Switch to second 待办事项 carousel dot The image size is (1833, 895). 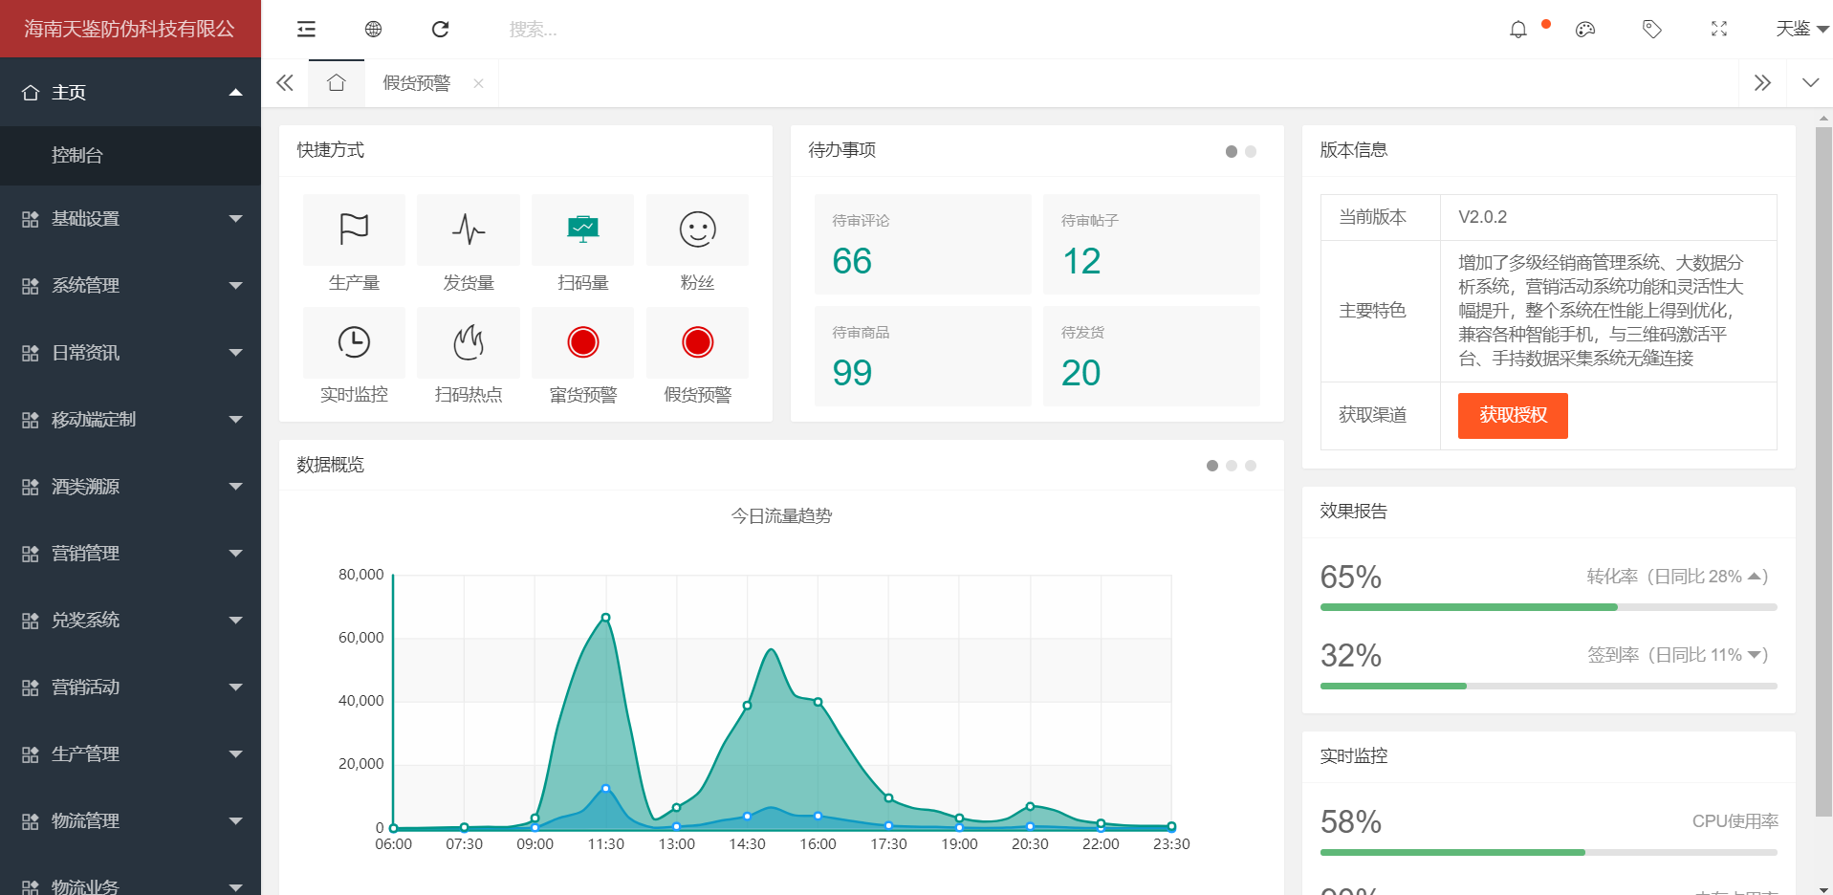point(1251,151)
